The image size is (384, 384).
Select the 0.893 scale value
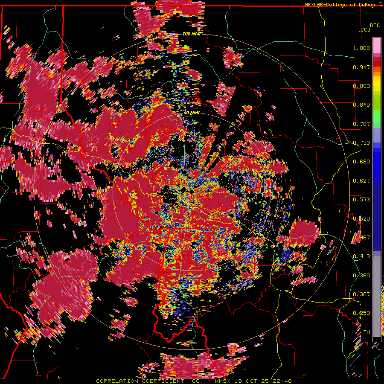coord(361,86)
